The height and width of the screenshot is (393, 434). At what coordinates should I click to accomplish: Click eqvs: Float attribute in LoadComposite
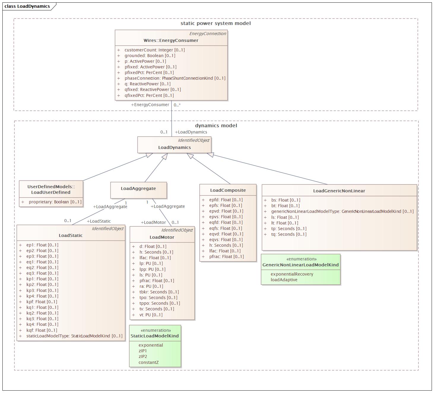click(x=226, y=240)
